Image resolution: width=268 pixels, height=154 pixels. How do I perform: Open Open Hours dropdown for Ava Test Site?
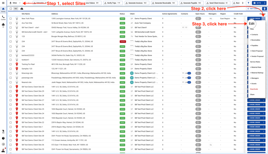[x=198, y=23]
